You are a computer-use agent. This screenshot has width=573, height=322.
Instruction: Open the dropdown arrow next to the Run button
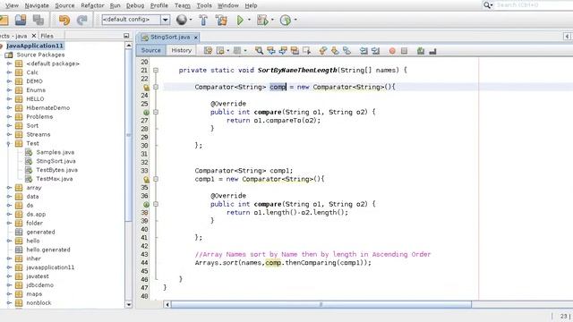click(249, 20)
